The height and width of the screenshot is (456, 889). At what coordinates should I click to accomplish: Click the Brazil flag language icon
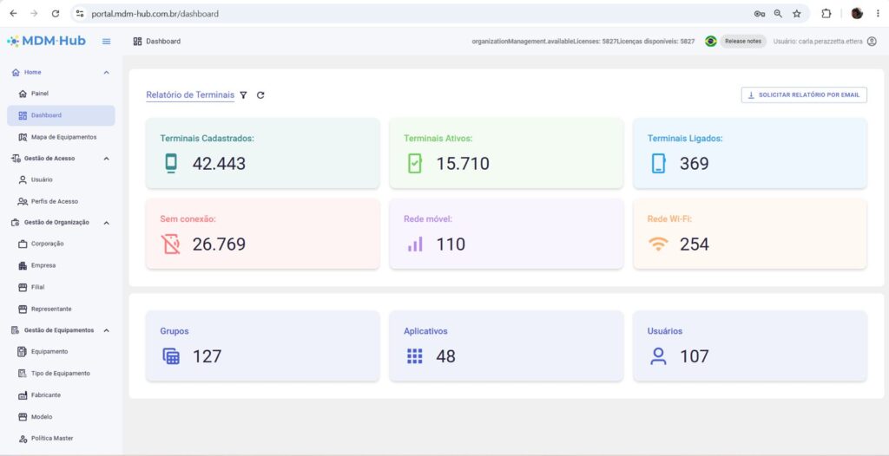click(710, 42)
